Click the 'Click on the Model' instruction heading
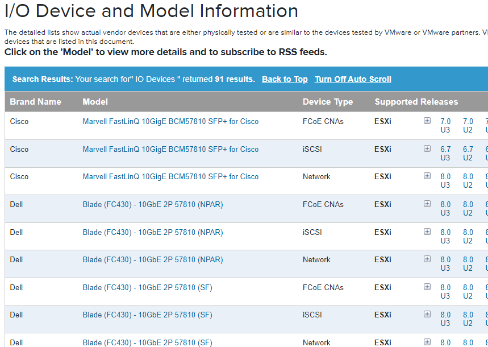The height and width of the screenshot is (347, 488). pos(165,52)
